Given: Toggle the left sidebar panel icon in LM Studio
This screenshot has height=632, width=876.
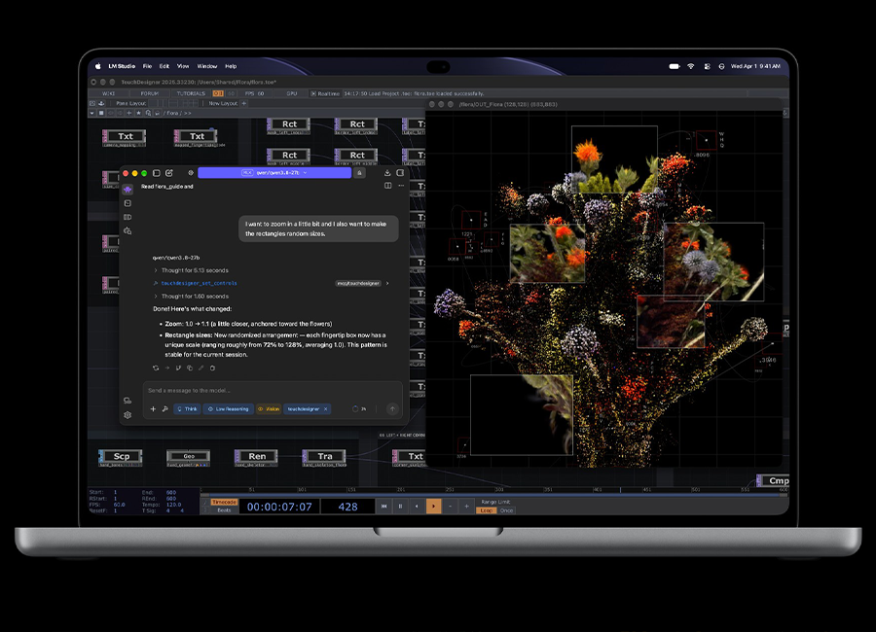Looking at the screenshot, I should coord(157,173).
